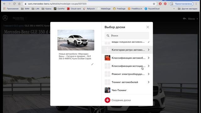Open the Rallycoin bookmark
Image resolution: width=201 pixels, height=113 pixels.
tap(89, 9)
